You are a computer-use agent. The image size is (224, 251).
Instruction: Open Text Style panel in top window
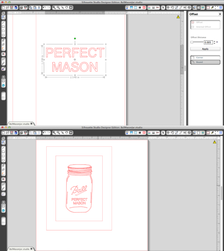point(163,8)
